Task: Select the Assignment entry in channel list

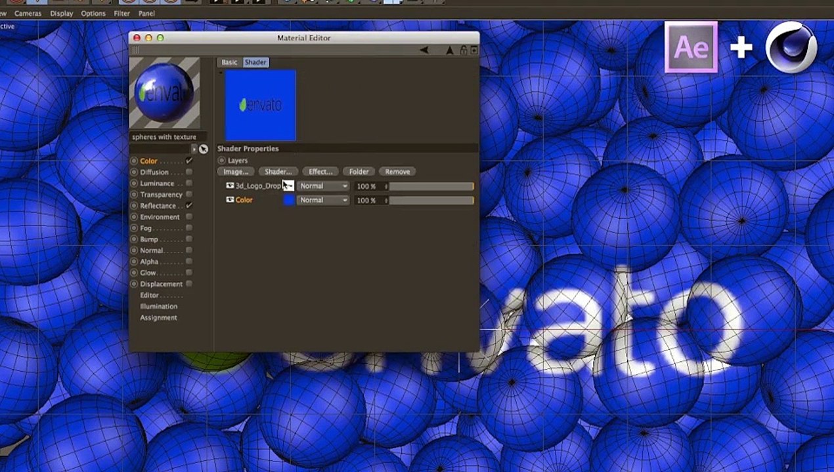Action: (x=158, y=317)
